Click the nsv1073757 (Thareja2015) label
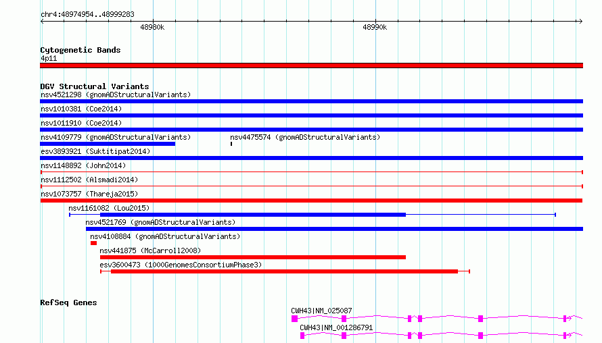The width and height of the screenshot is (602, 343). (89, 194)
